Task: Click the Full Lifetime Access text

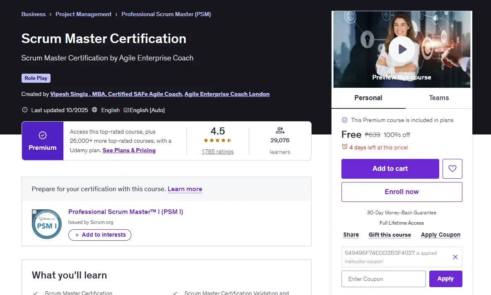Action: tap(402, 223)
